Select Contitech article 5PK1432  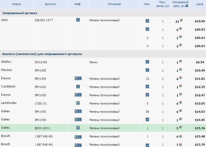point(40,87)
